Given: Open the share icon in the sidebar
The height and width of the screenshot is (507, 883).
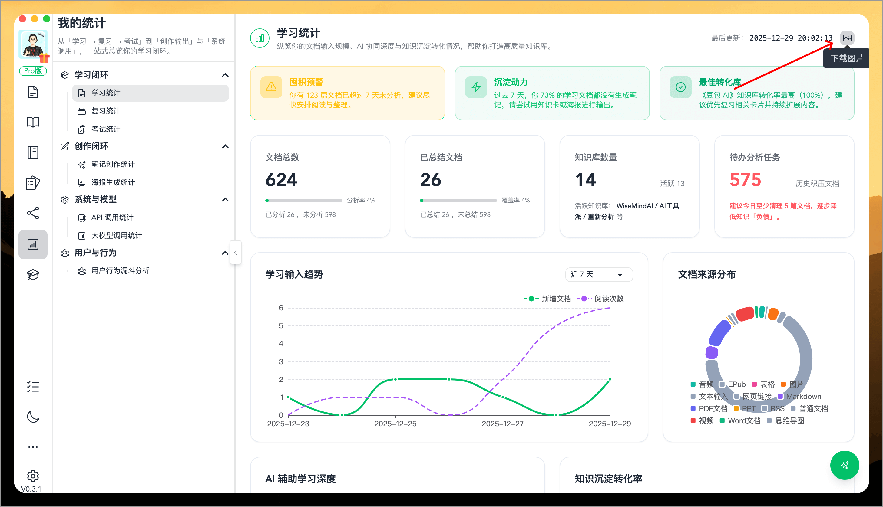Looking at the screenshot, I should click(33, 213).
